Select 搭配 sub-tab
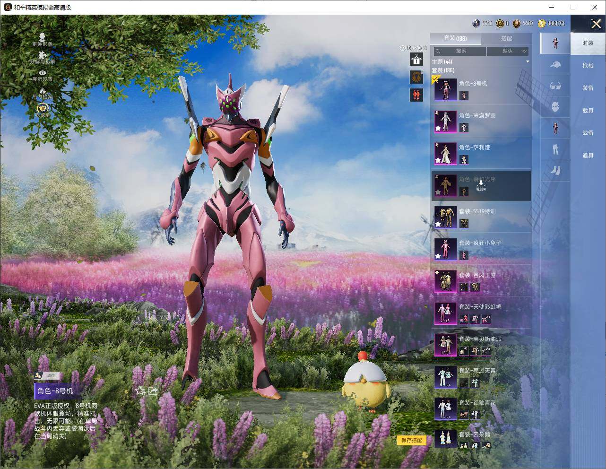Image resolution: width=606 pixels, height=469 pixels. [506, 38]
